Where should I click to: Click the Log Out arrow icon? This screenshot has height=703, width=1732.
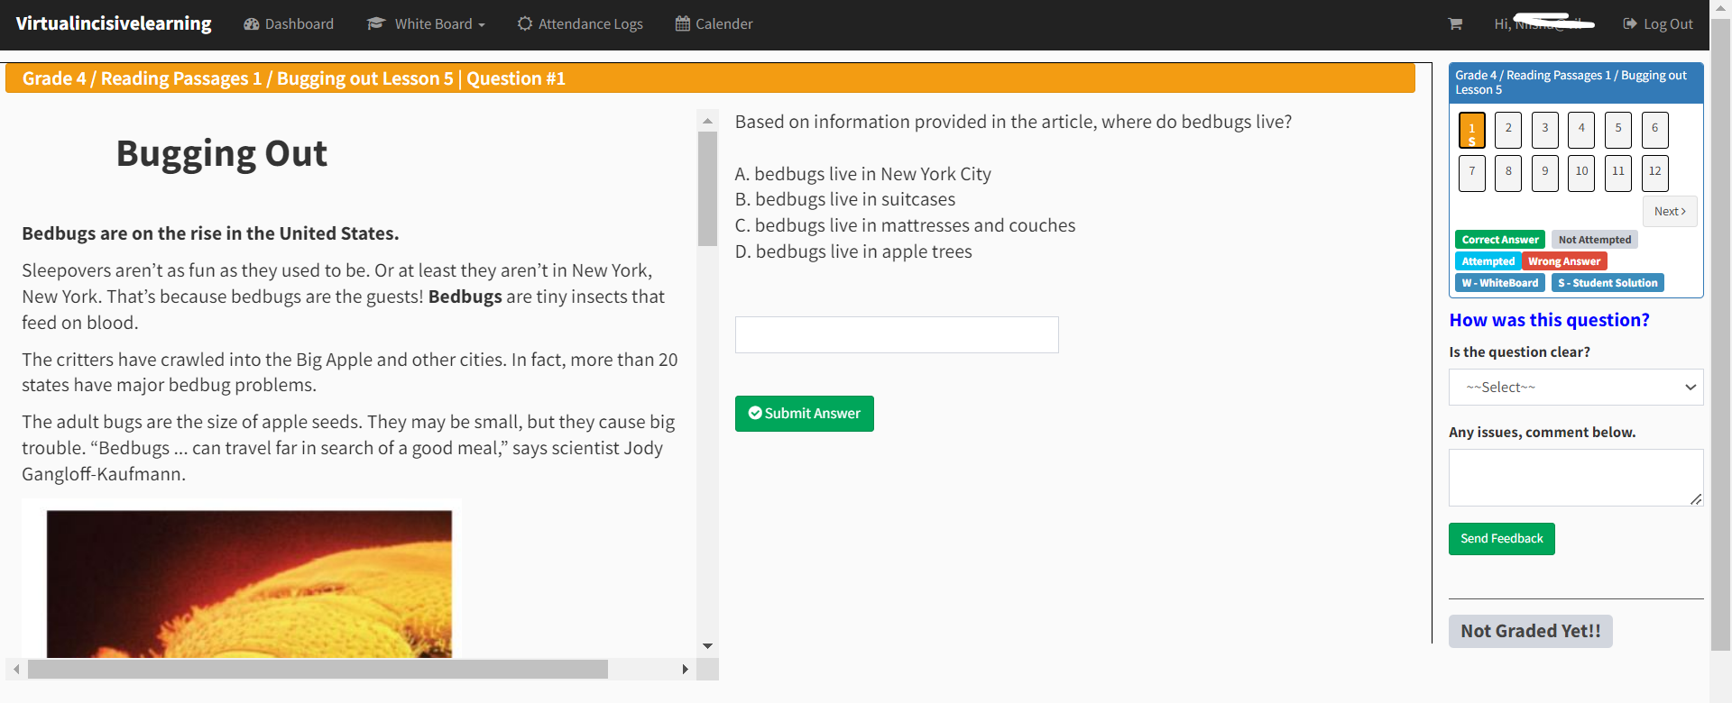point(1629,24)
